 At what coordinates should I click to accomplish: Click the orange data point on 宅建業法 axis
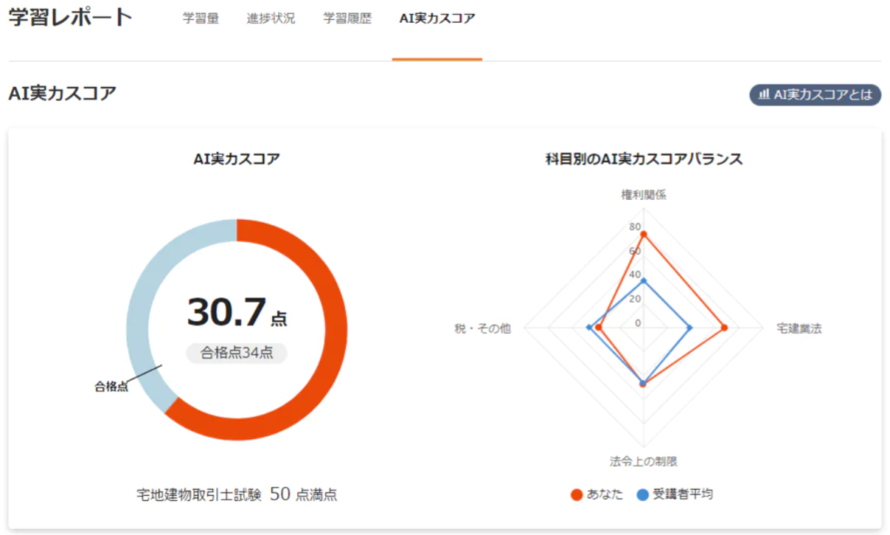(x=724, y=328)
